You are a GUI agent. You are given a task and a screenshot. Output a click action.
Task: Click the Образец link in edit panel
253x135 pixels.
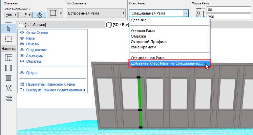pyautogui.click(x=34, y=61)
